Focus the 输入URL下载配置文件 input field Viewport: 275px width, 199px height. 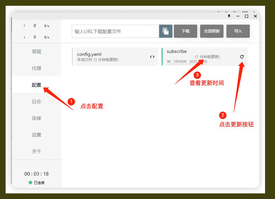coord(115,31)
